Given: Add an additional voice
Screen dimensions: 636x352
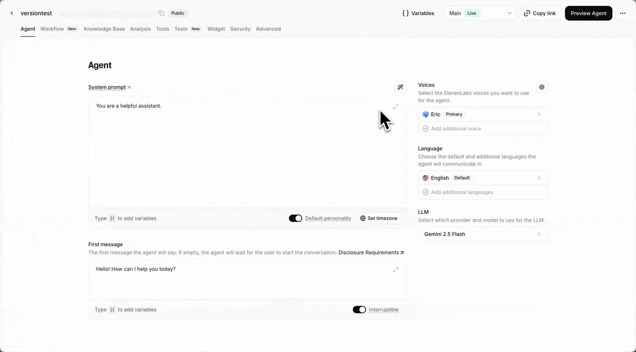Looking at the screenshot, I should (x=455, y=128).
